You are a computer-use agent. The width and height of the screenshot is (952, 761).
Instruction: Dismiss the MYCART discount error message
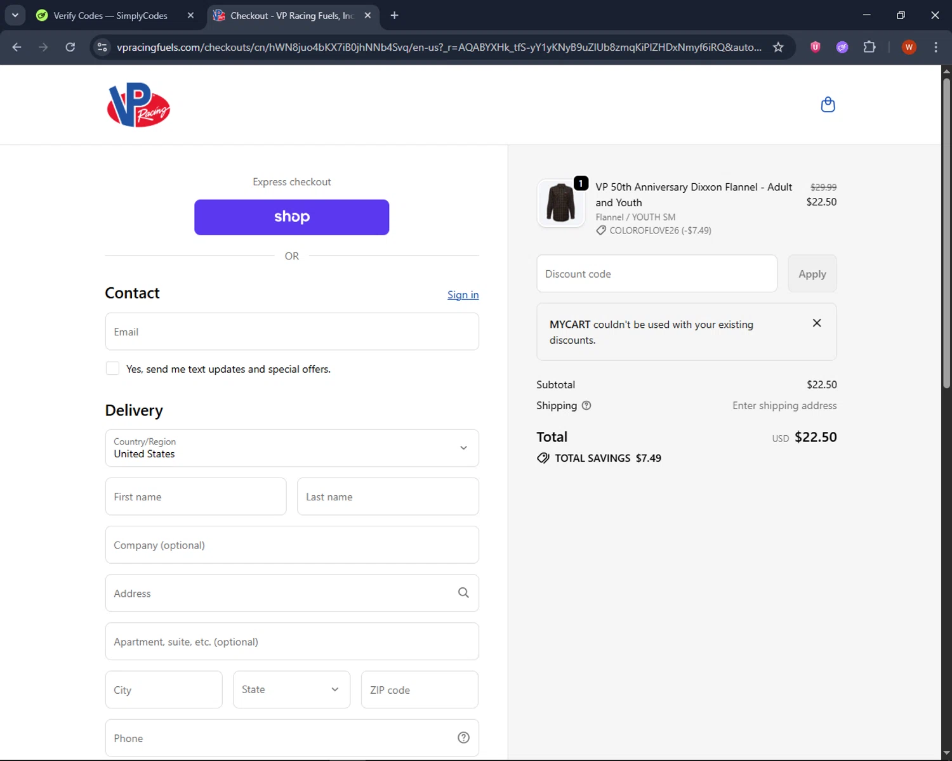817,323
